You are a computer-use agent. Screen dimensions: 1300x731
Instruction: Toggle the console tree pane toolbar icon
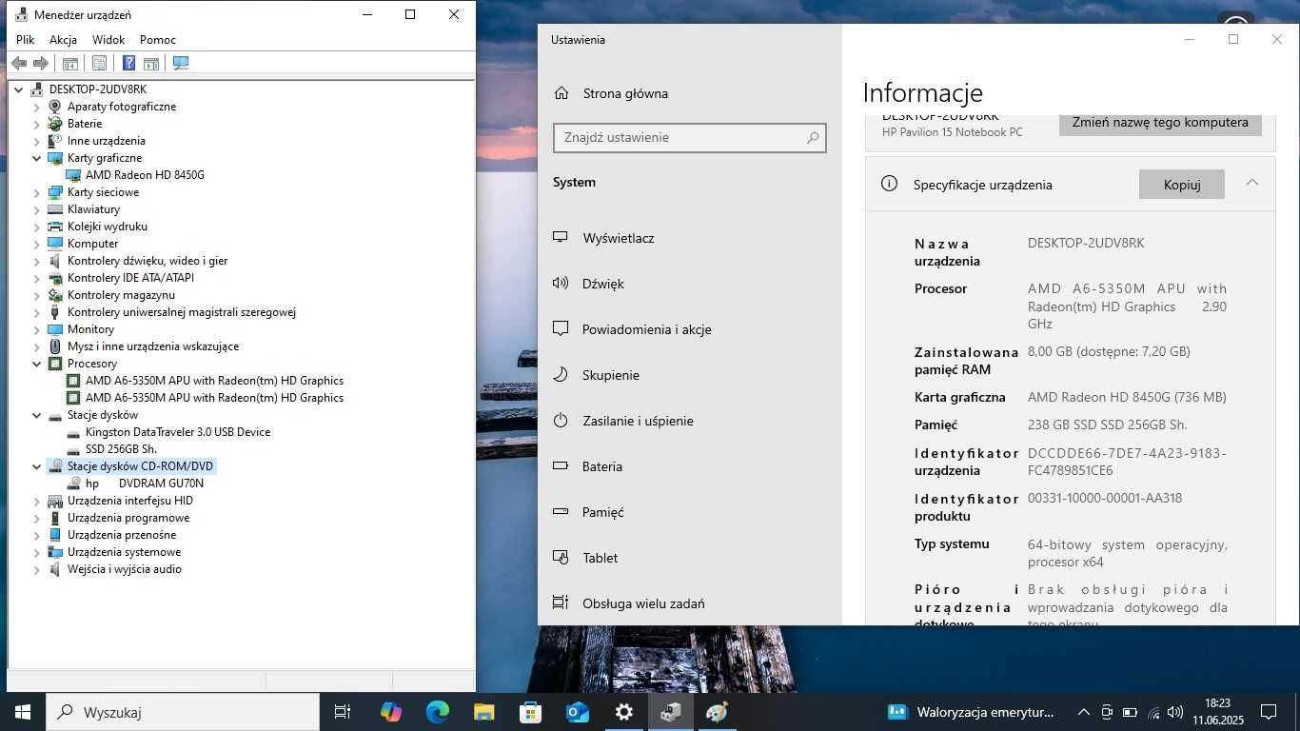click(x=69, y=64)
